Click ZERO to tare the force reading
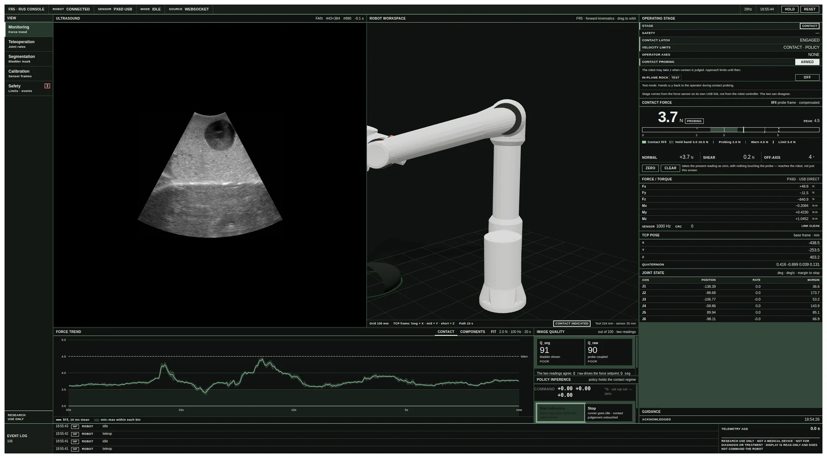 tap(650, 168)
